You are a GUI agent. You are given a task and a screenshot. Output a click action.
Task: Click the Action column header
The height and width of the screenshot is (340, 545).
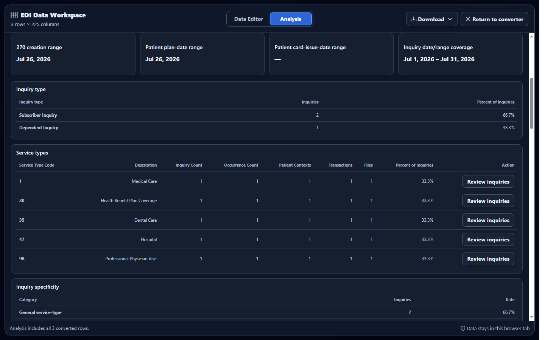508,165
